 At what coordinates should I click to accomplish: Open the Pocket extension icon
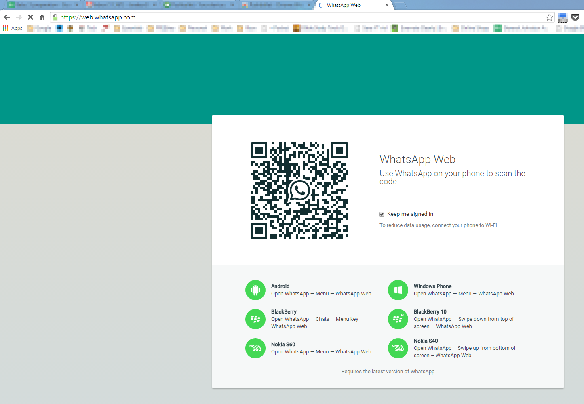click(576, 17)
